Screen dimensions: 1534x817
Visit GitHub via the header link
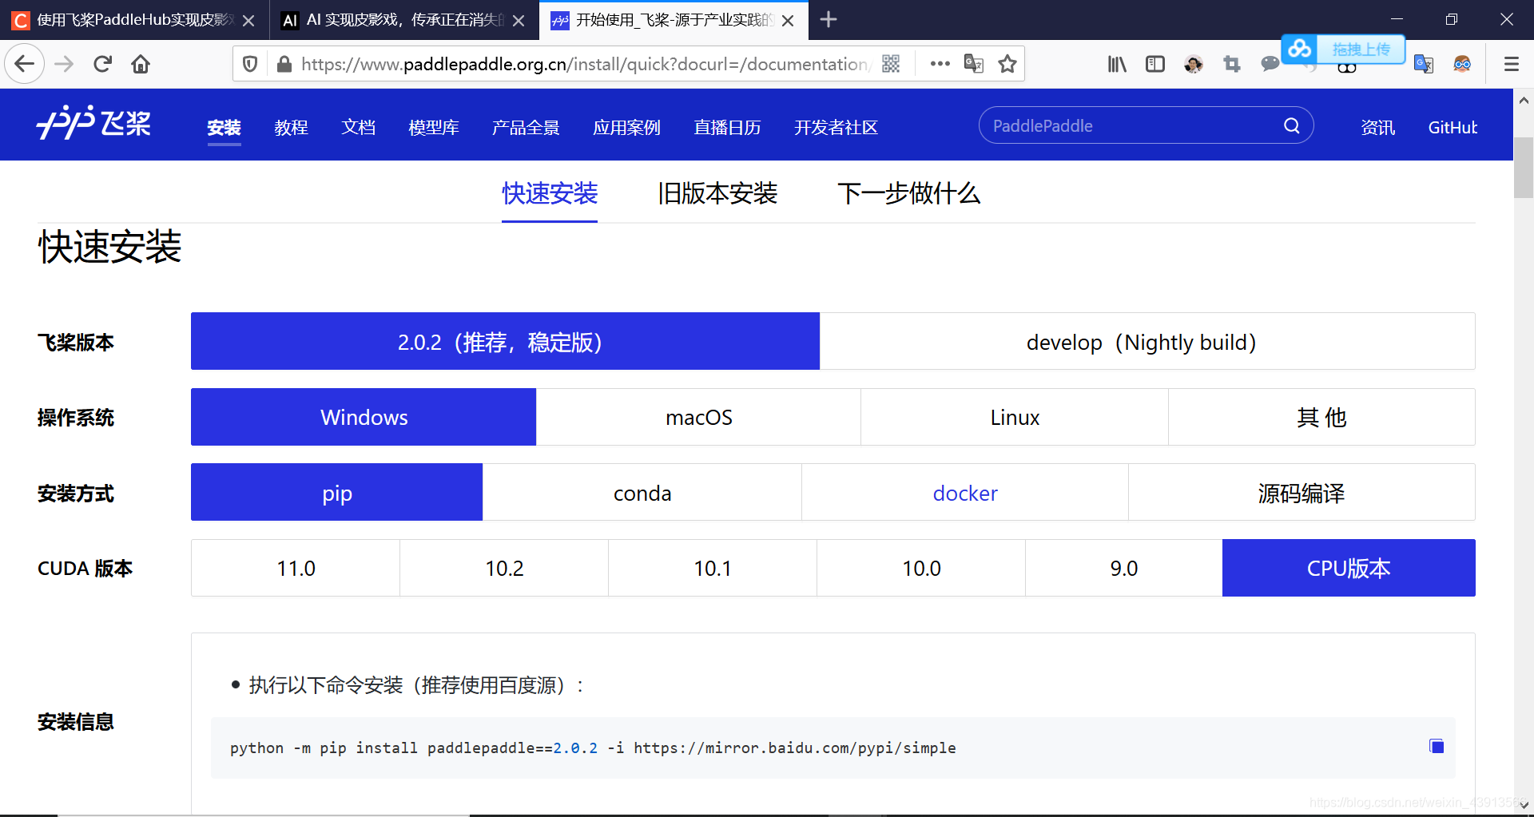click(1453, 127)
